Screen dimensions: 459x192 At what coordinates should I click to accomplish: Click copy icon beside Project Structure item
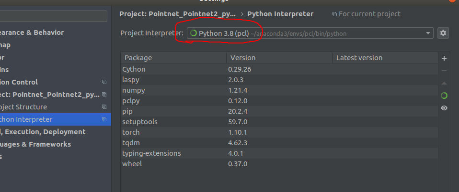pos(104,107)
